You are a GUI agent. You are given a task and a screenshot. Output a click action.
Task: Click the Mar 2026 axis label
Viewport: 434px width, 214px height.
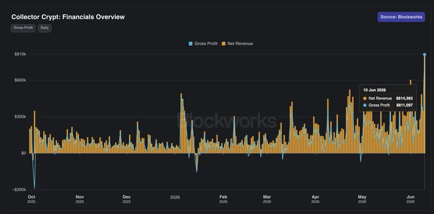pos(267,199)
